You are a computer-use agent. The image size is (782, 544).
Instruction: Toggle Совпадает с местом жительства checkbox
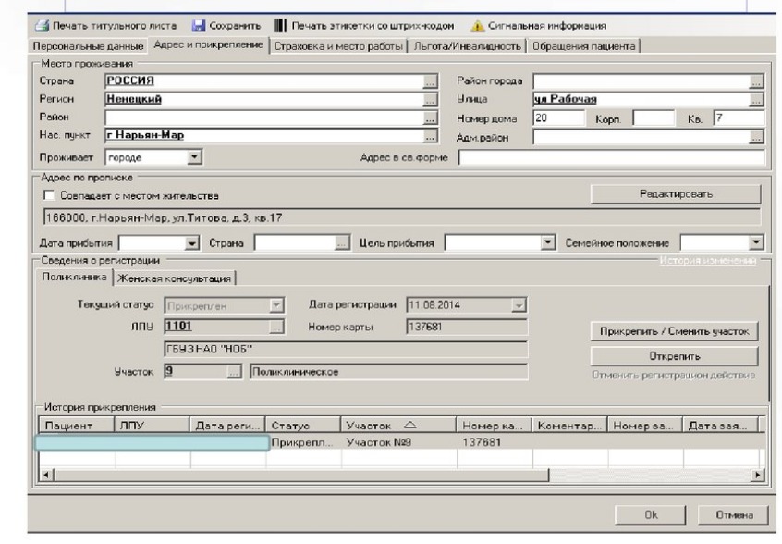(49, 196)
